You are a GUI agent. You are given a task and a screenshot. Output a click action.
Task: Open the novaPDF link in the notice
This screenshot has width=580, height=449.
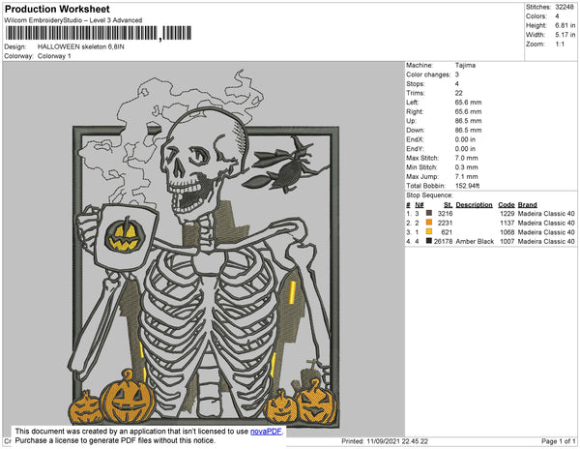tap(266, 432)
